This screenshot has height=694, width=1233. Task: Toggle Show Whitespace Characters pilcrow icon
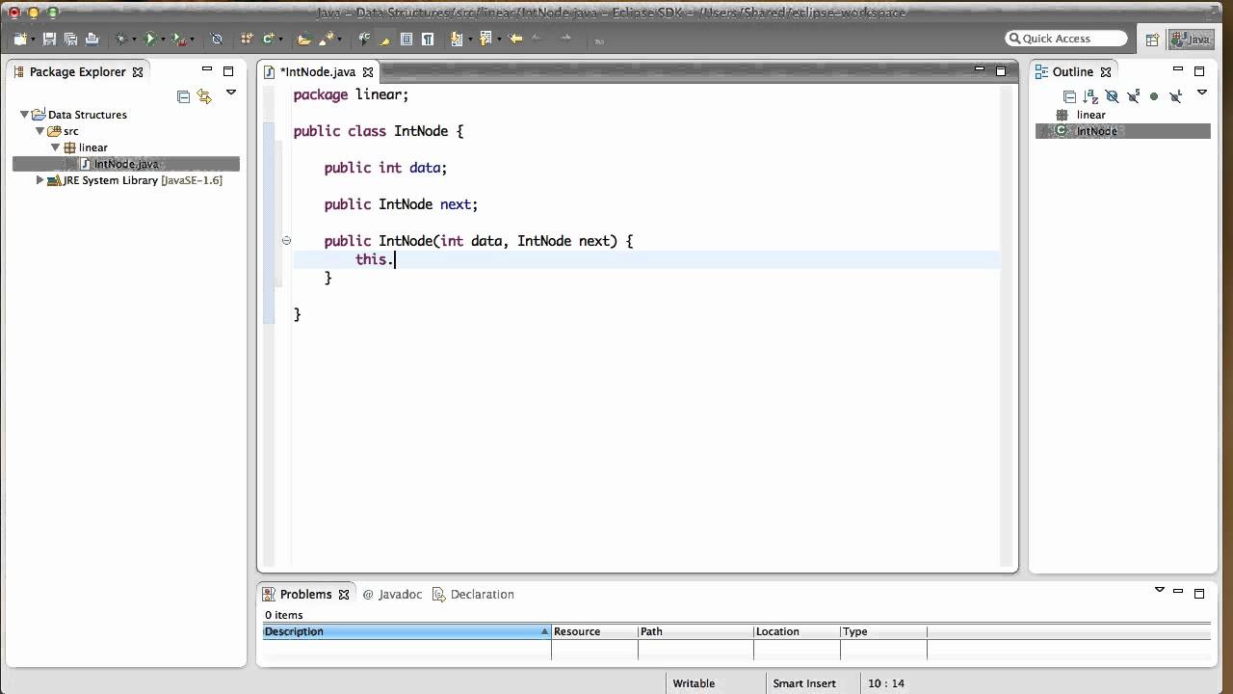click(x=428, y=39)
